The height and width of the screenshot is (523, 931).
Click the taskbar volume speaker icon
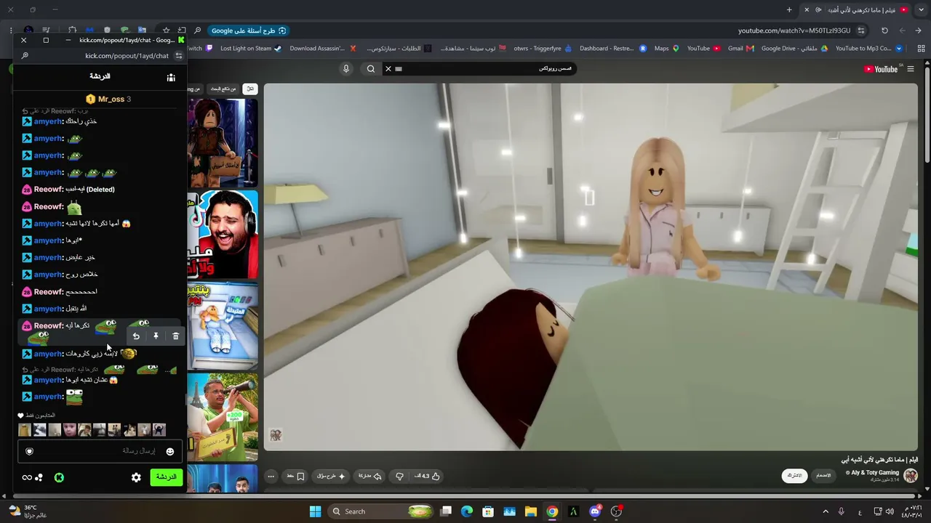pyautogui.click(x=889, y=511)
